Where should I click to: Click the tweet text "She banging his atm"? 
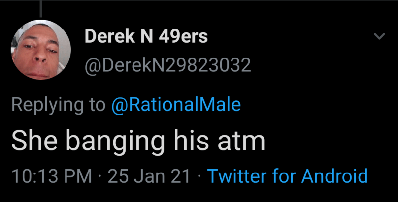tap(138, 141)
